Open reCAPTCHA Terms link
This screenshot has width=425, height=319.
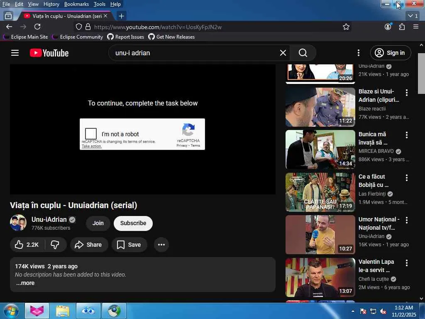(x=195, y=146)
